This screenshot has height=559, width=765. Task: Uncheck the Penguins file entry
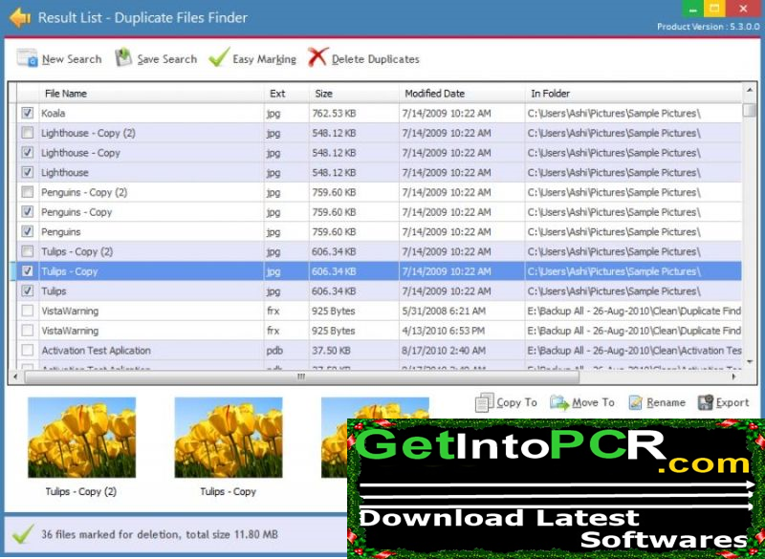coord(28,231)
